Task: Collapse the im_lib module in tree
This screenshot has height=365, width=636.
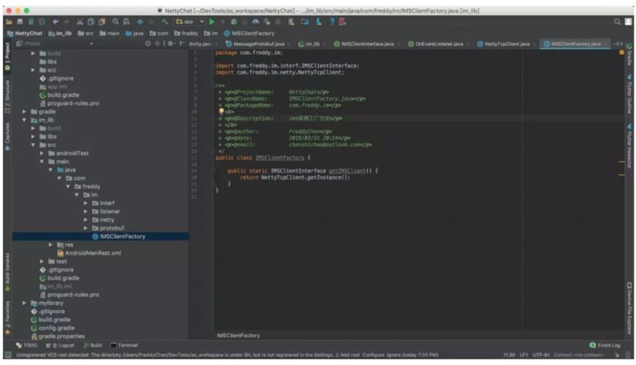Action: tap(25, 120)
